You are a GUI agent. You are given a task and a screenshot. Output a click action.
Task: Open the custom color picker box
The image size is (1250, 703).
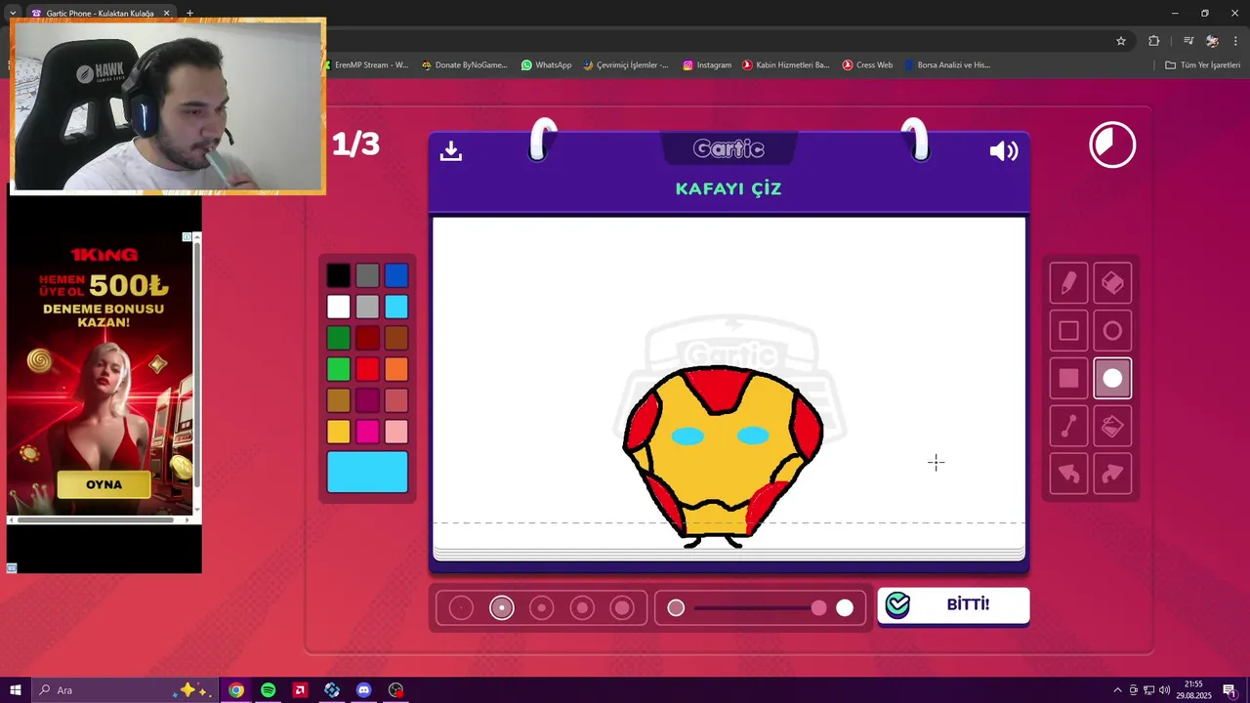367,473
